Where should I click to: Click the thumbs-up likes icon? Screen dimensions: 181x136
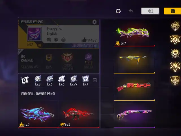tap(84, 40)
